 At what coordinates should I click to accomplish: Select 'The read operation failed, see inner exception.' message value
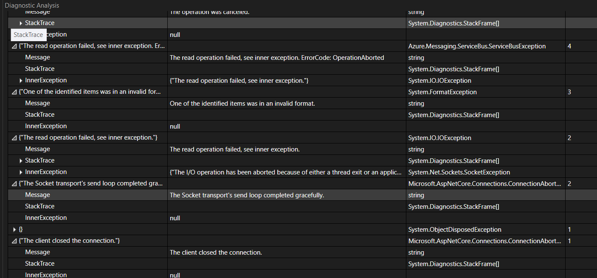pyautogui.click(x=234, y=149)
